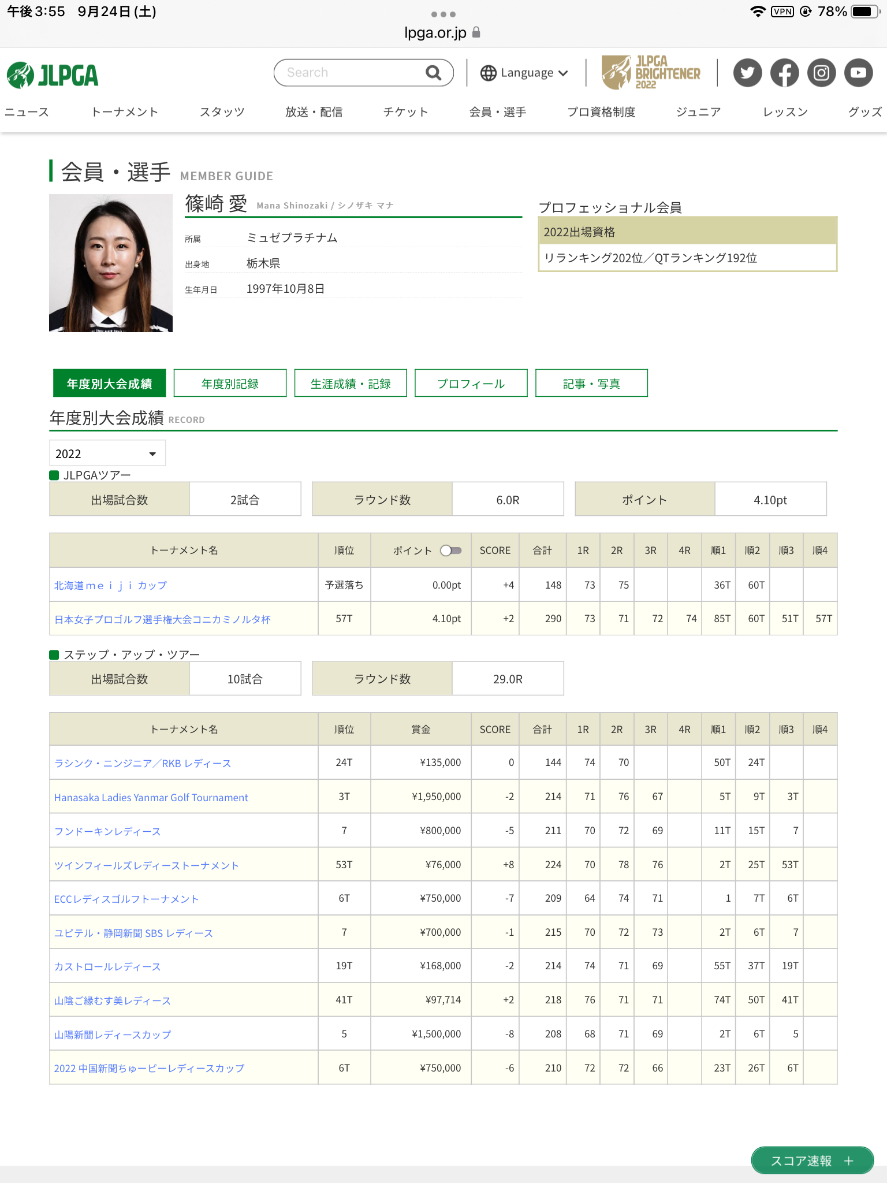Switch to the 年度別記録 tab
This screenshot has width=887, height=1183.
click(230, 384)
